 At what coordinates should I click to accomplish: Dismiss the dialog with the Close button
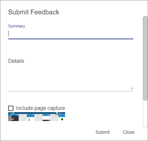tap(129, 132)
